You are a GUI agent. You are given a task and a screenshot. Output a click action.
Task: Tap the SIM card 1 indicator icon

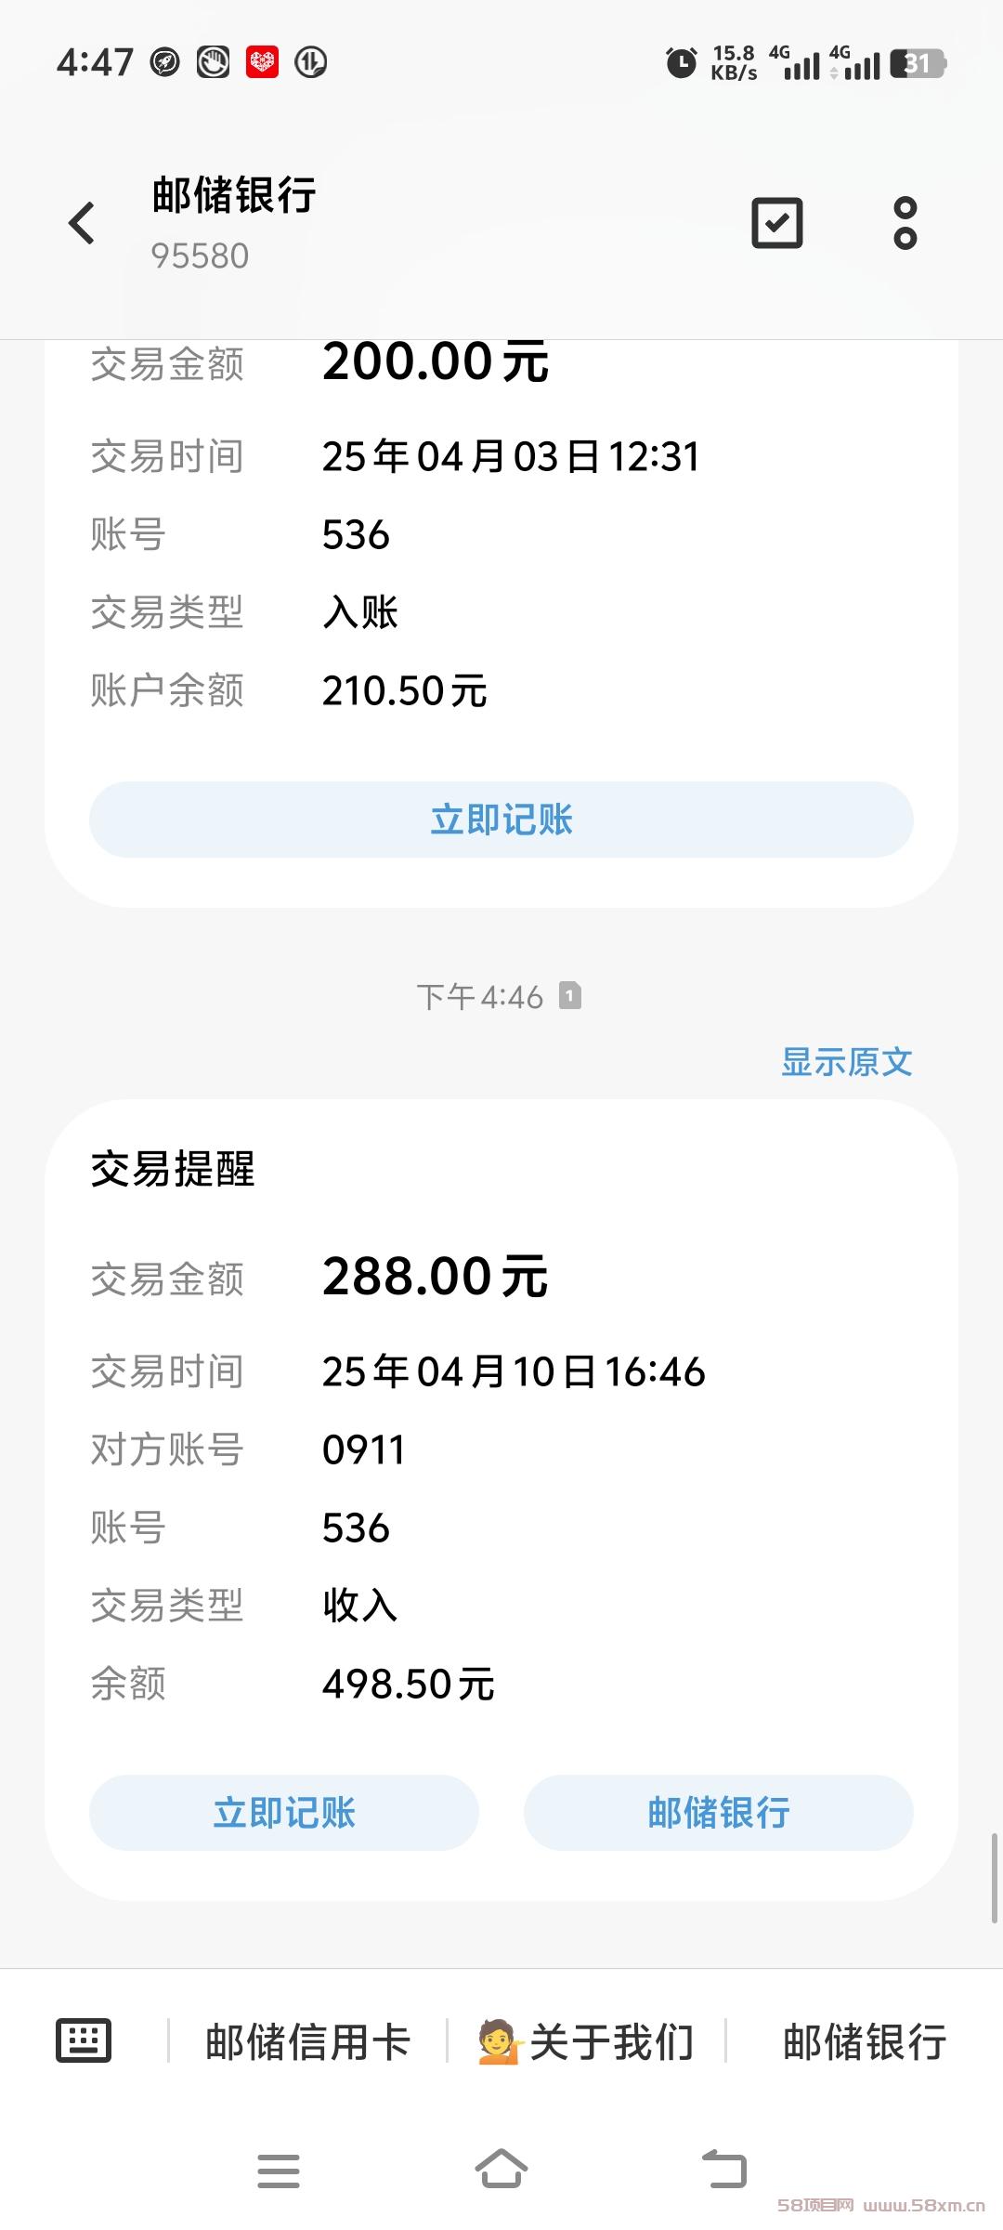pyautogui.click(x=570, y=996)
